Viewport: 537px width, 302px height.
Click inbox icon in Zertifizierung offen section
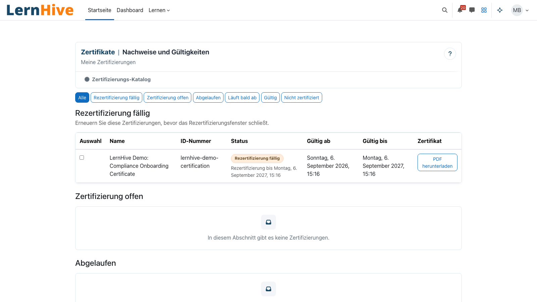[x=268, y=222]
